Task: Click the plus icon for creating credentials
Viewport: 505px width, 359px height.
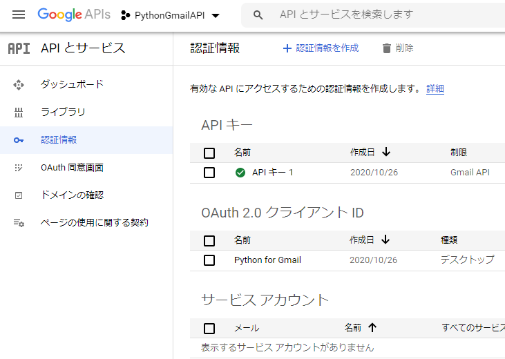Action: [x=287, y=48]
